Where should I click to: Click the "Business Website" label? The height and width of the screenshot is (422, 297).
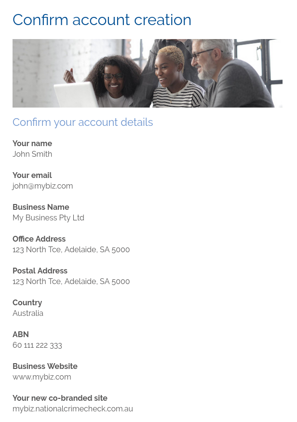pyautogui.click(x=45, y=367)
